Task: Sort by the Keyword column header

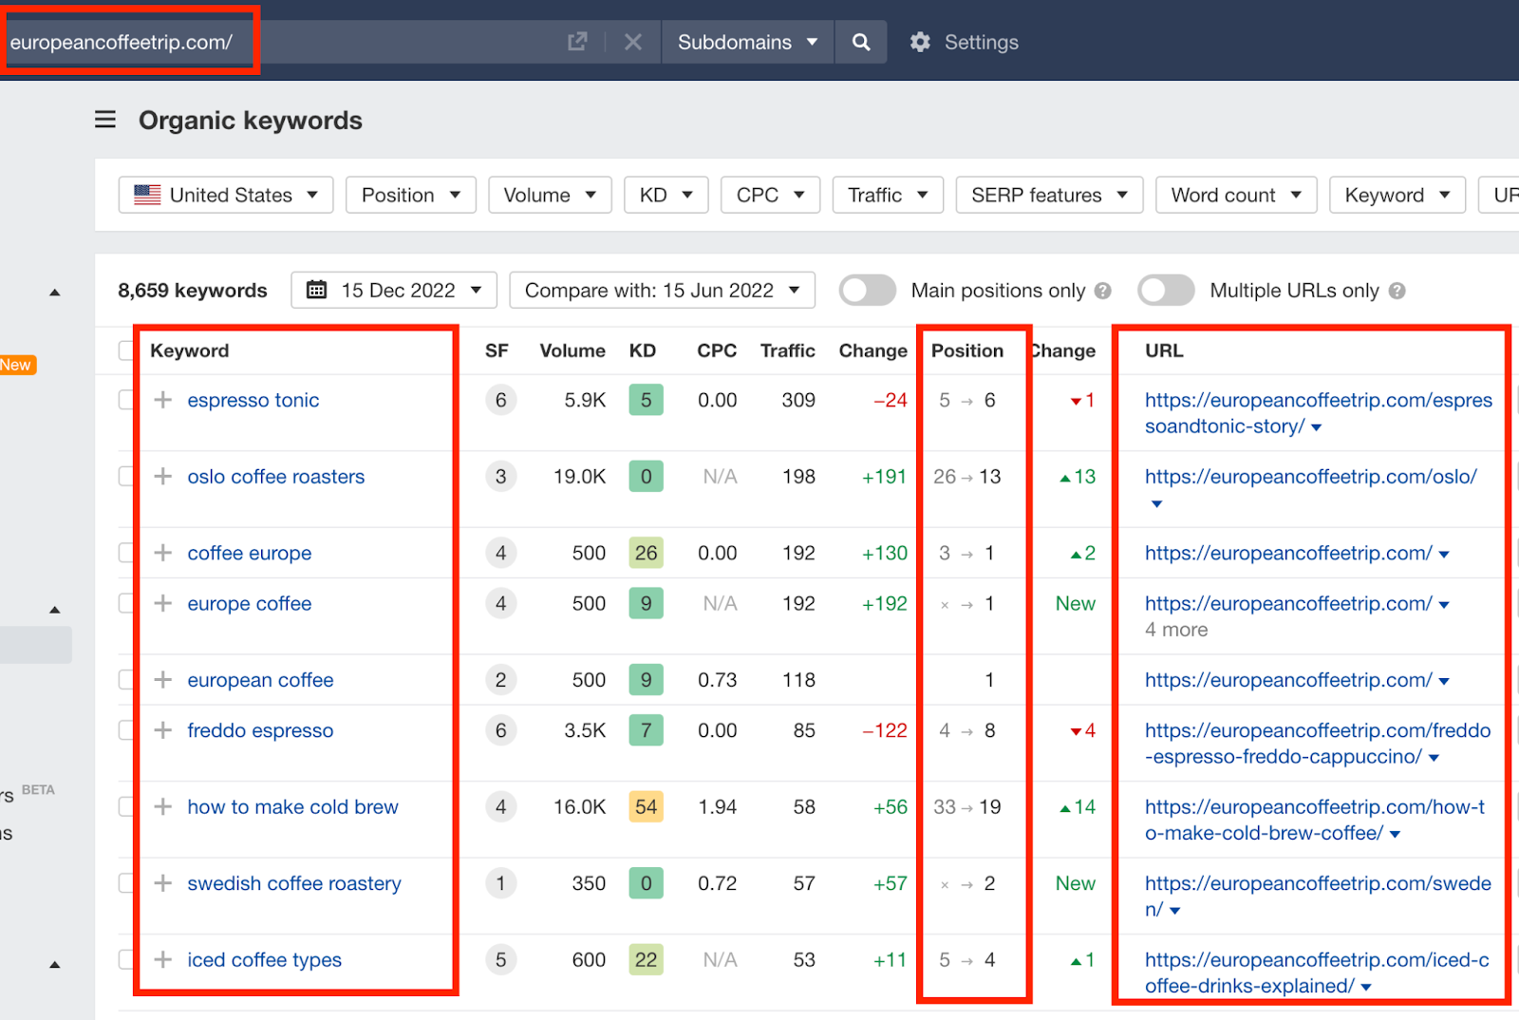Action: 190,350
